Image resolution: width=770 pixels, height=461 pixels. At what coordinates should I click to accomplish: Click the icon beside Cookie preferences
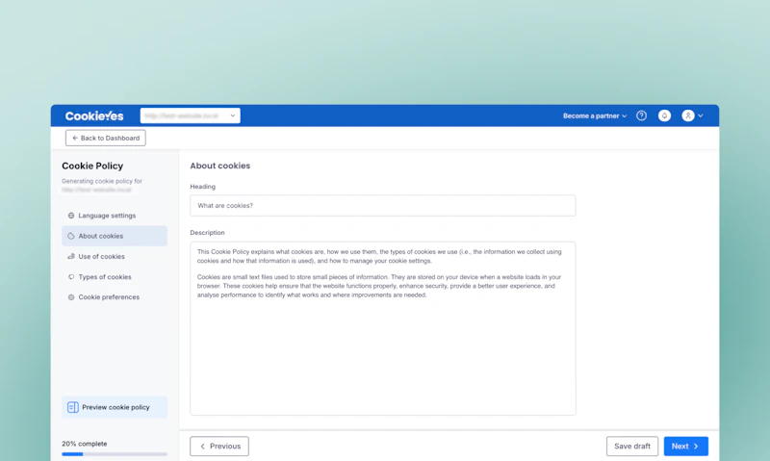pos(71,297)
